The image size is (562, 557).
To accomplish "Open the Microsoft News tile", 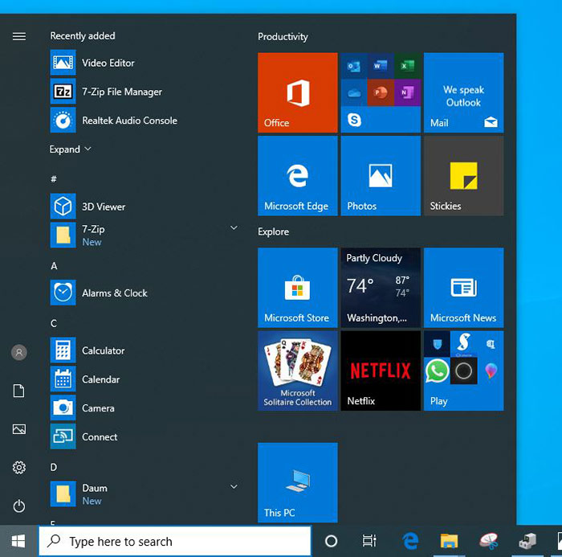I will [x=463, y=288].
